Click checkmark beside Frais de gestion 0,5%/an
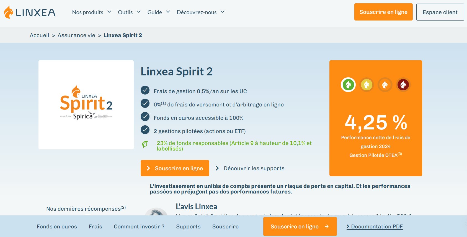467x237 pixels. pyautogui.click(x=145, y=90)
